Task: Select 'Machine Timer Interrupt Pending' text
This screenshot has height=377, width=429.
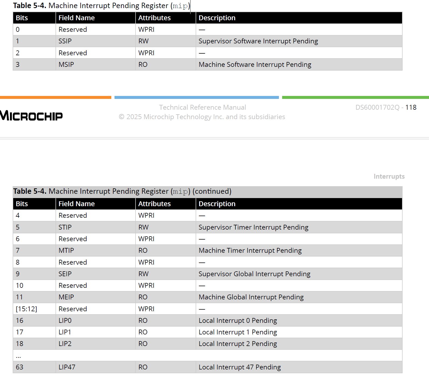Action: click(x=250, y=251)
